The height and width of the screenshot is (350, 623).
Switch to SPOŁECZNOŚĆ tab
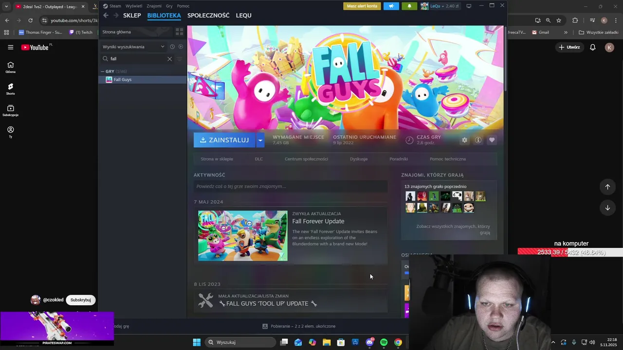(208, 16)
